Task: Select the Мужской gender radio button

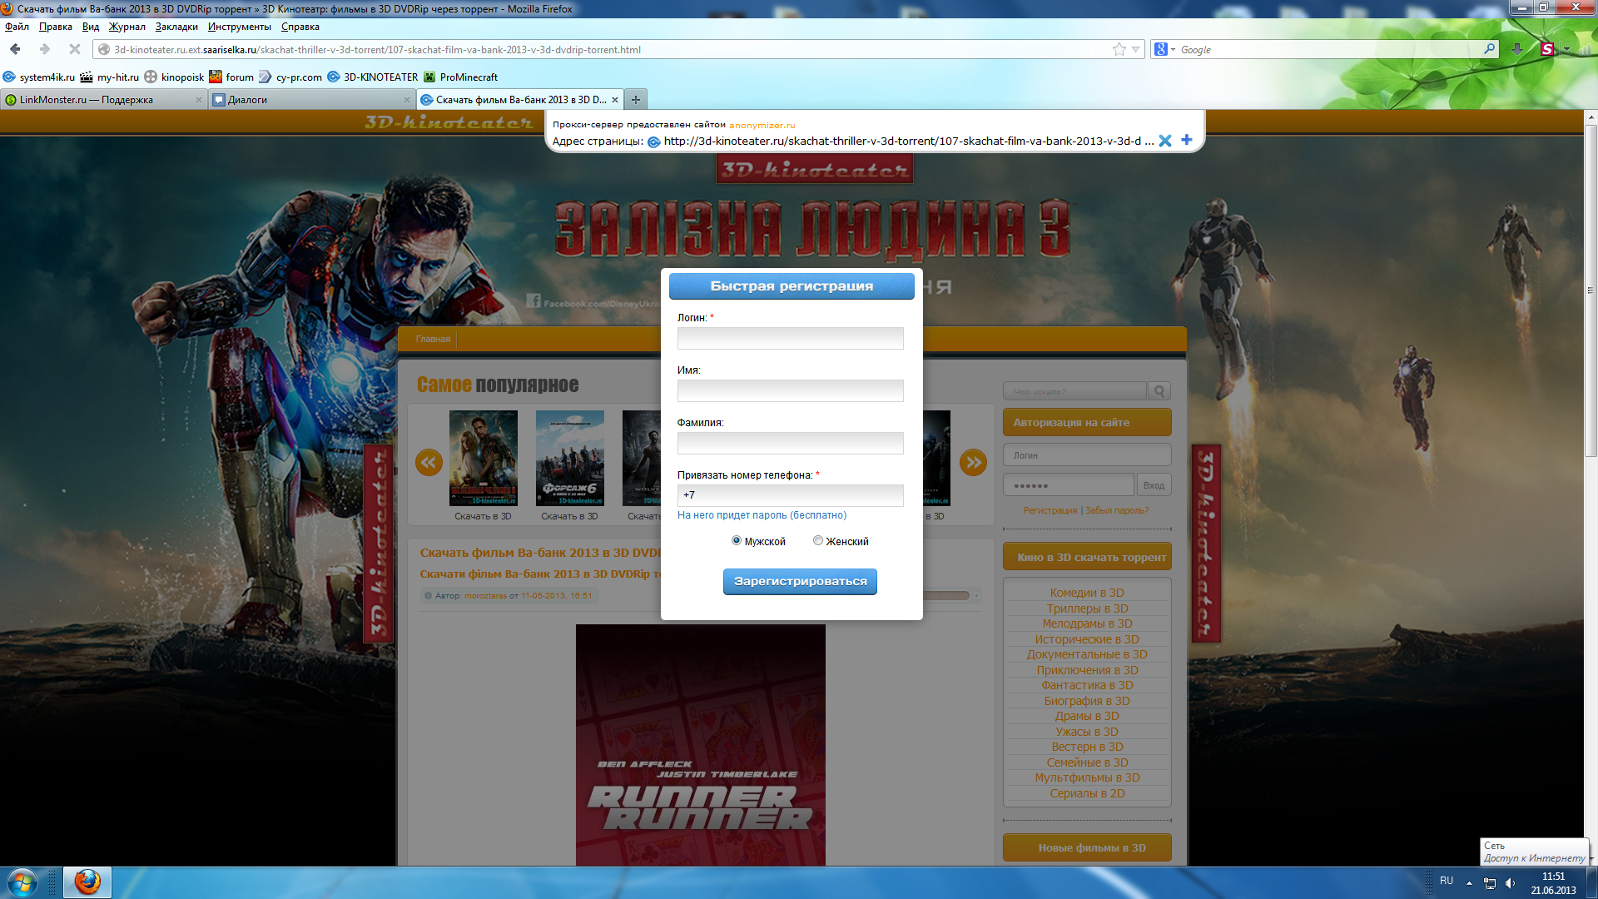Action: click(x=737, y=541)
